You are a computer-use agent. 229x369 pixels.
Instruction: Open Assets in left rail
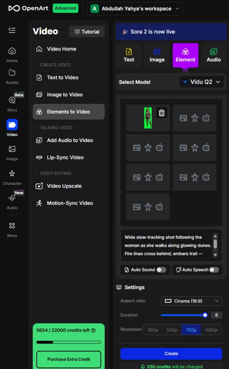[12, 77]
